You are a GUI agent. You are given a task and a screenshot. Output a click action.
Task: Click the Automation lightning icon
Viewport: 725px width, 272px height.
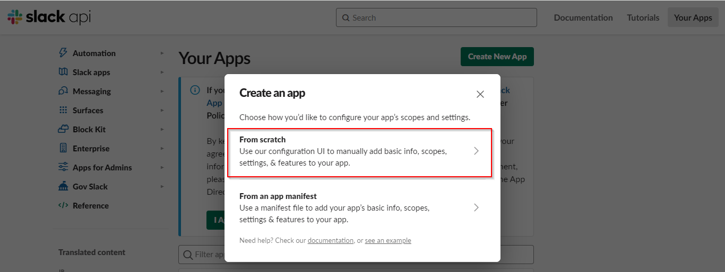coord(63,53)
